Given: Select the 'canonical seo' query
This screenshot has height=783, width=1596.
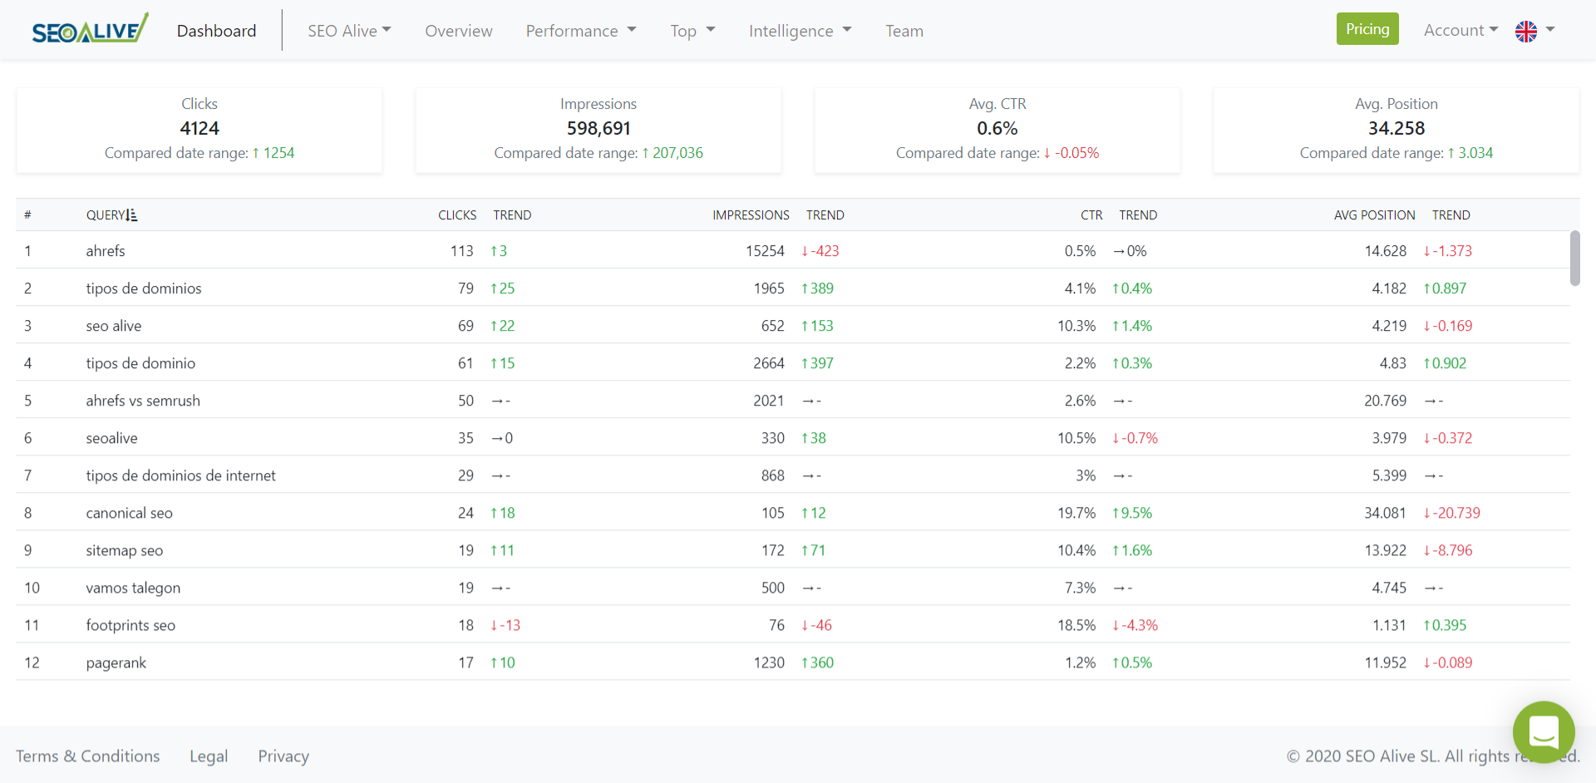Looking at the screenshot, I should click(x=129, y=513).
